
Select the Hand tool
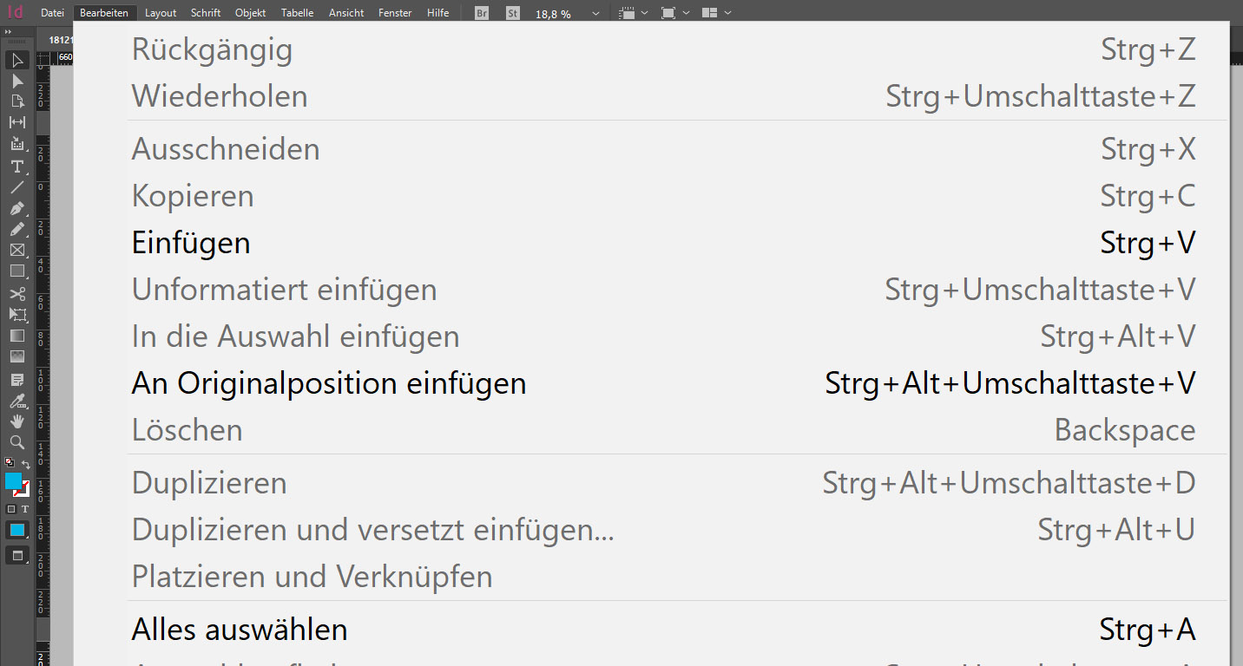coord(17,421)
